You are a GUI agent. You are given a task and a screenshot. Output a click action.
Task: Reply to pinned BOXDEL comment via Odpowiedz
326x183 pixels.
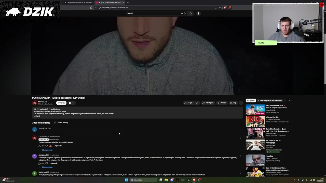[58, 146]
